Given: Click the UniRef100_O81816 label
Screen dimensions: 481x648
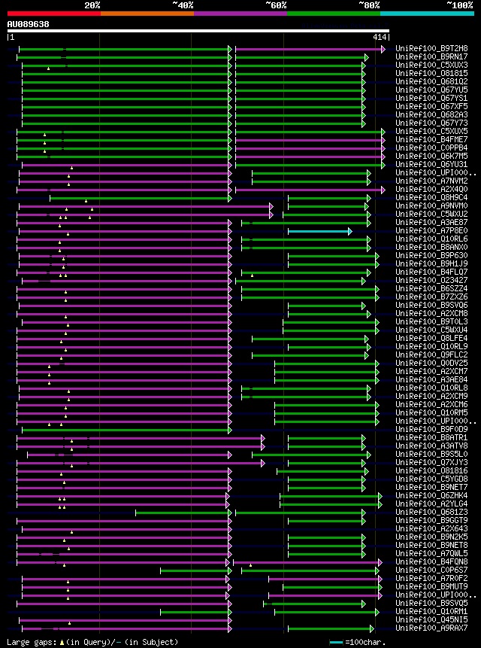Looking at the screenshot, I should click(431, 470).
